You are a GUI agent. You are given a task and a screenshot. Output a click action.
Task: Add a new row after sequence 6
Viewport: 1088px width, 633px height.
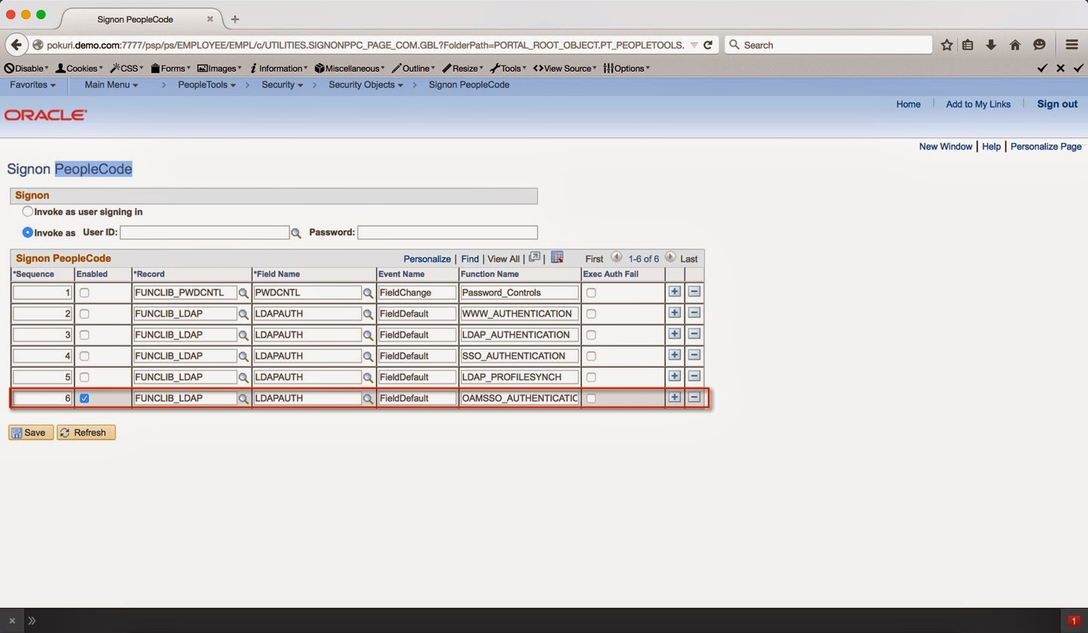point(673,397)
